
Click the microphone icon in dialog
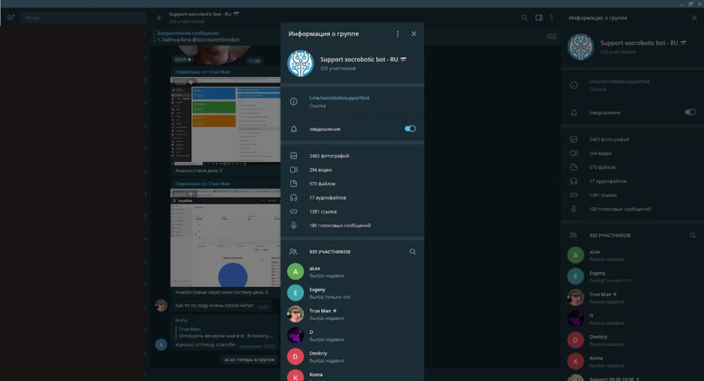pyautogui.click(x=294, y=225)
